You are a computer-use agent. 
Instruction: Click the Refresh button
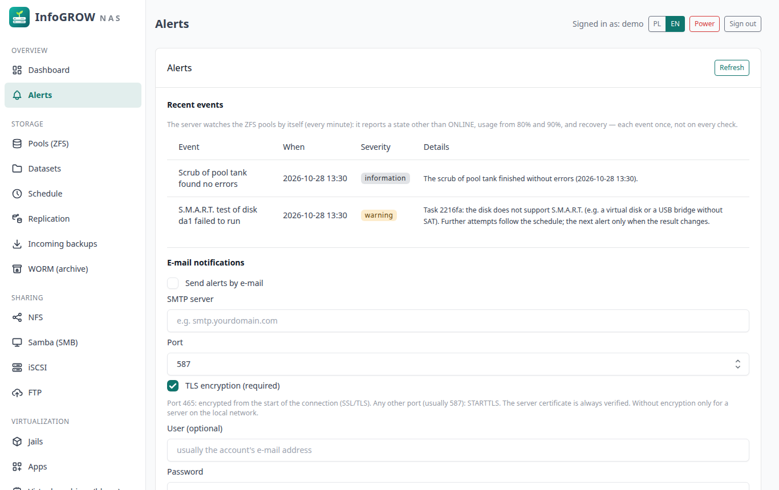732,68
